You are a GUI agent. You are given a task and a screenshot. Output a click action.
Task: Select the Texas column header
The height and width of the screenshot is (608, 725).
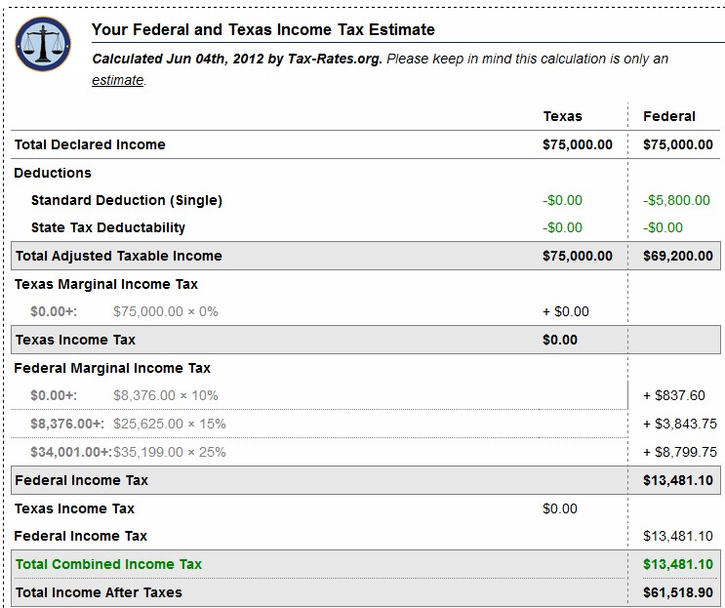coord(562,116)
